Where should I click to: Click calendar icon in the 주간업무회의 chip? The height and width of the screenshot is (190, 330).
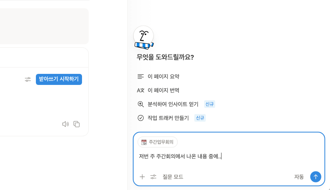tap(144, 142)
